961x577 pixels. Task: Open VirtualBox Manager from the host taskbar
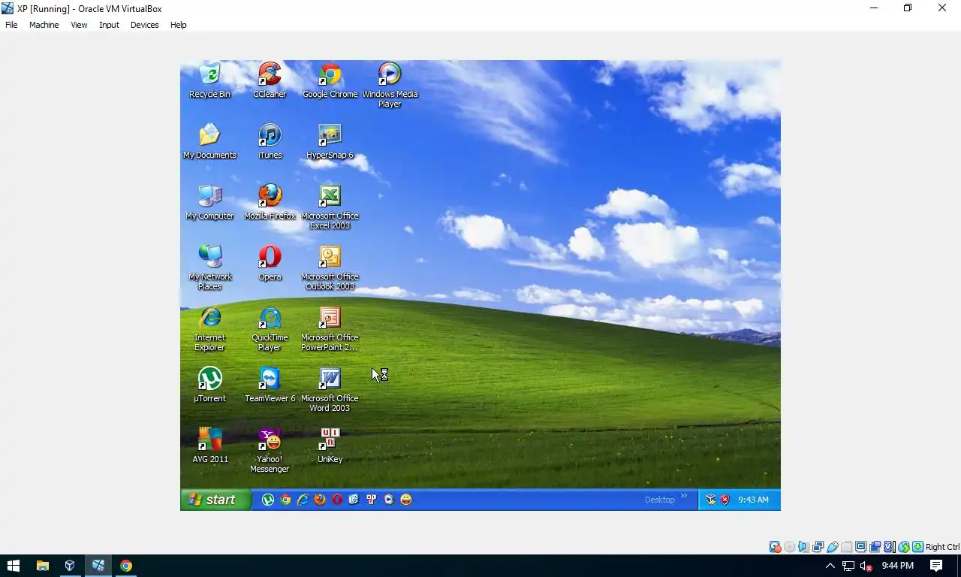[x=70, y=566]
